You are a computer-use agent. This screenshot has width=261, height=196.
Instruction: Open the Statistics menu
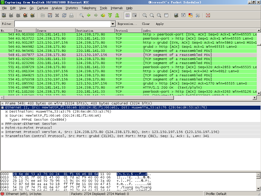click(72, 8)
